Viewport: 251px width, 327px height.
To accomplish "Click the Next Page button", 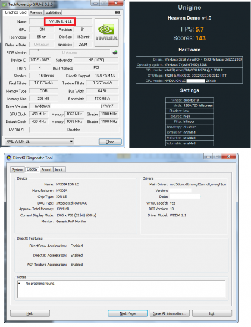I will coord(127,313).
